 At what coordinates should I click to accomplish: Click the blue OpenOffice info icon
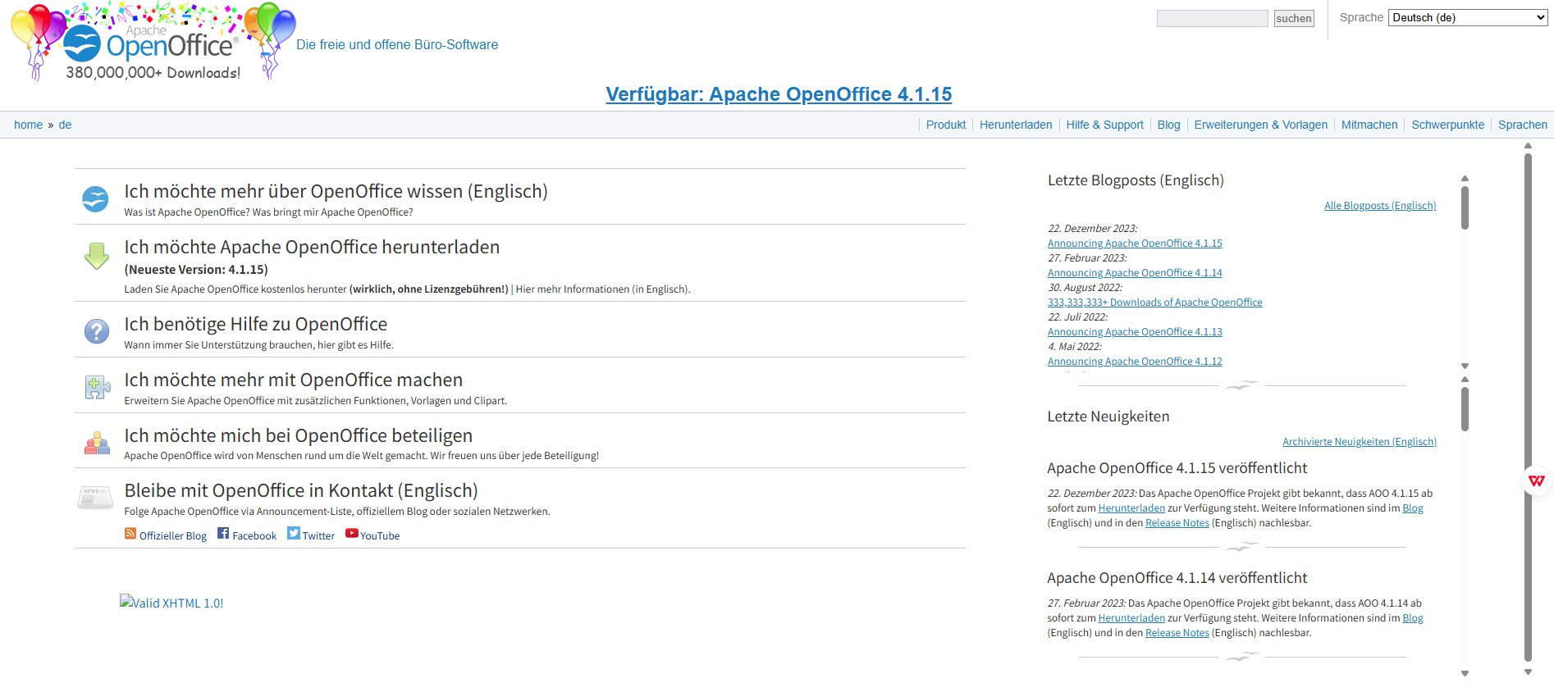point(95,198)
